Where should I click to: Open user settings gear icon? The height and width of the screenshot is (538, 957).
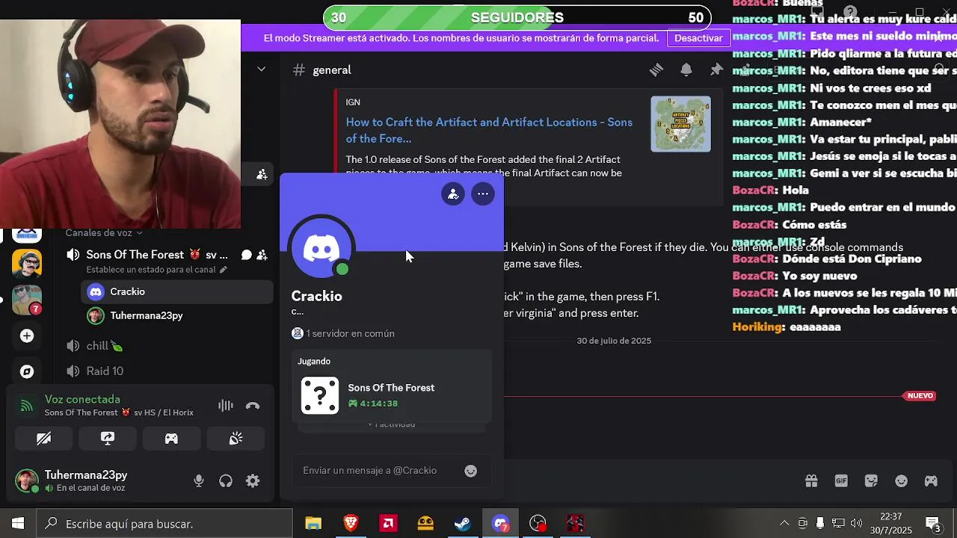[253, 481]
